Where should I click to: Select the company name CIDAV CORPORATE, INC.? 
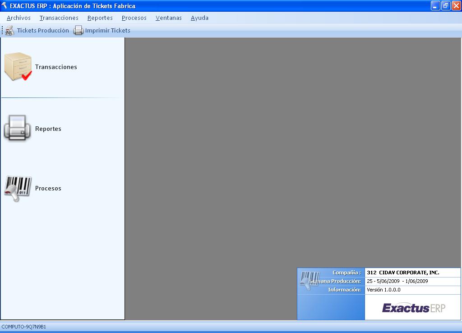[x=403, y=273]
